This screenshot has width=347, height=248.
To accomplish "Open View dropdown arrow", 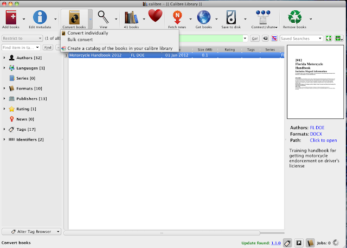I will click(116, 19).
